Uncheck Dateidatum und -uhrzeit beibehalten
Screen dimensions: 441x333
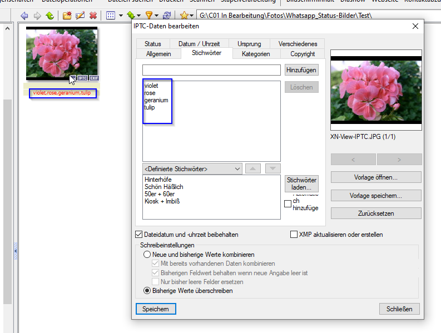138,234
